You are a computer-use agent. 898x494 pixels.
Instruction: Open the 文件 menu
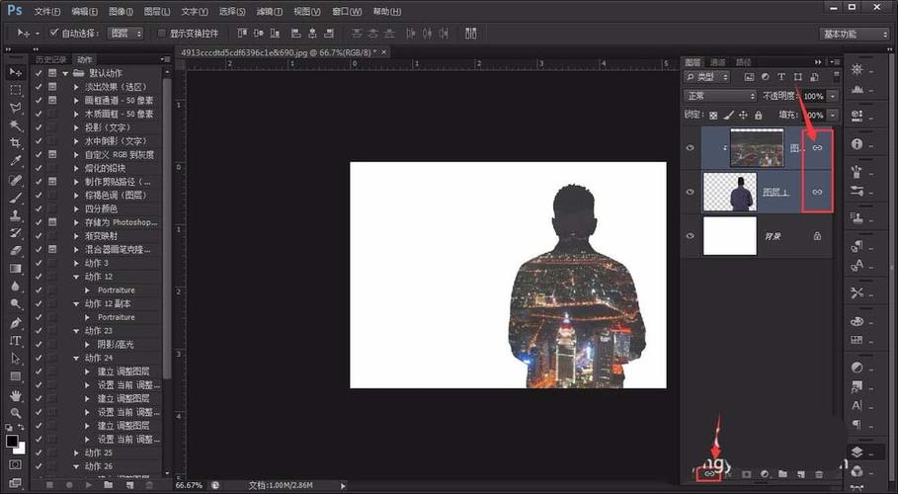47,12
